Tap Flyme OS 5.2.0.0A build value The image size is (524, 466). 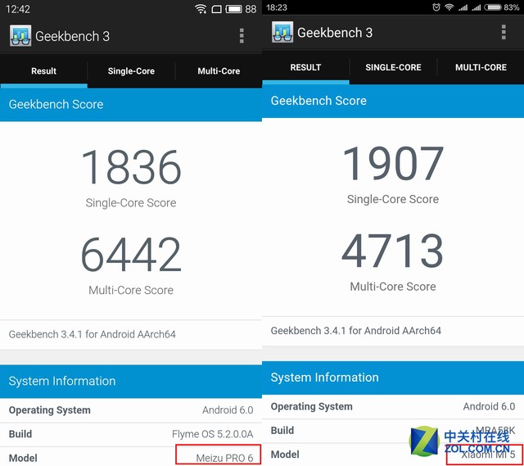click(x=213, y=434)
